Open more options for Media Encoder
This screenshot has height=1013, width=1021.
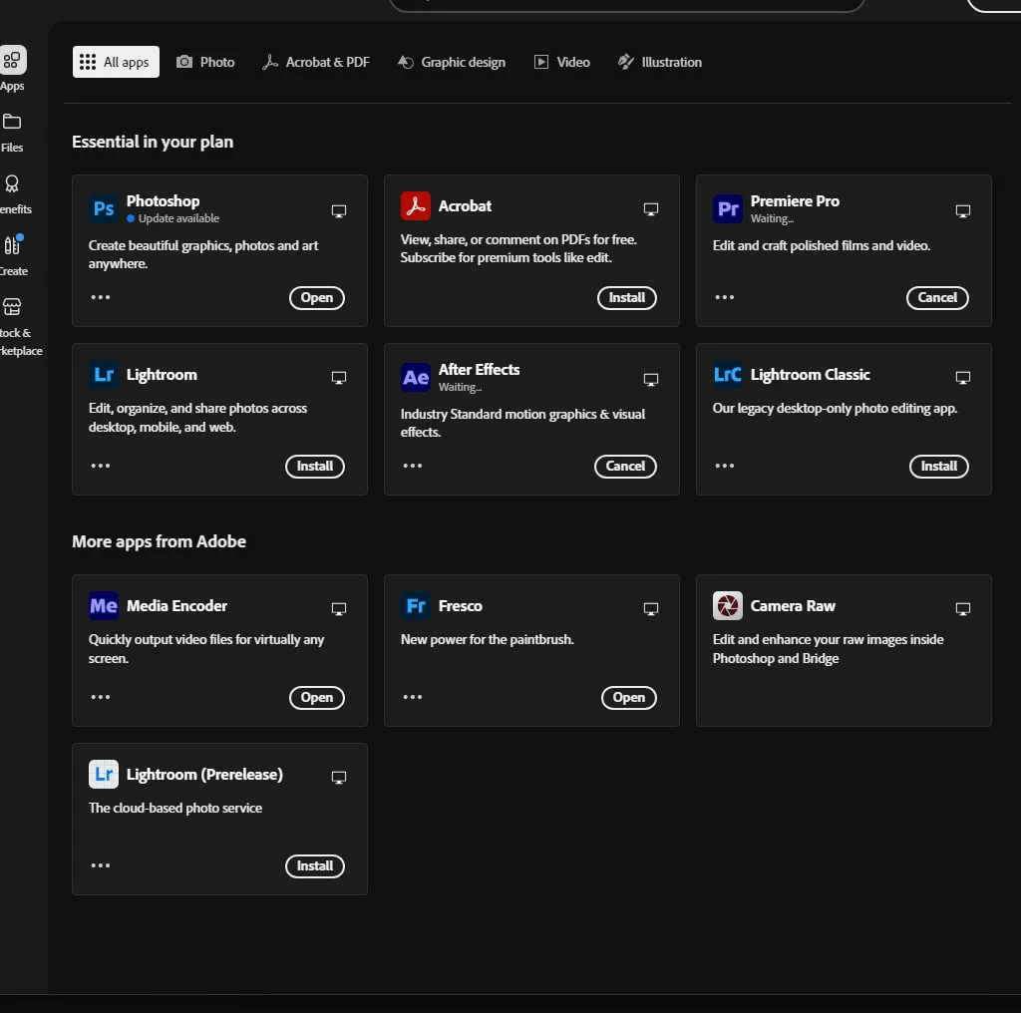click(x=101, y=697)
